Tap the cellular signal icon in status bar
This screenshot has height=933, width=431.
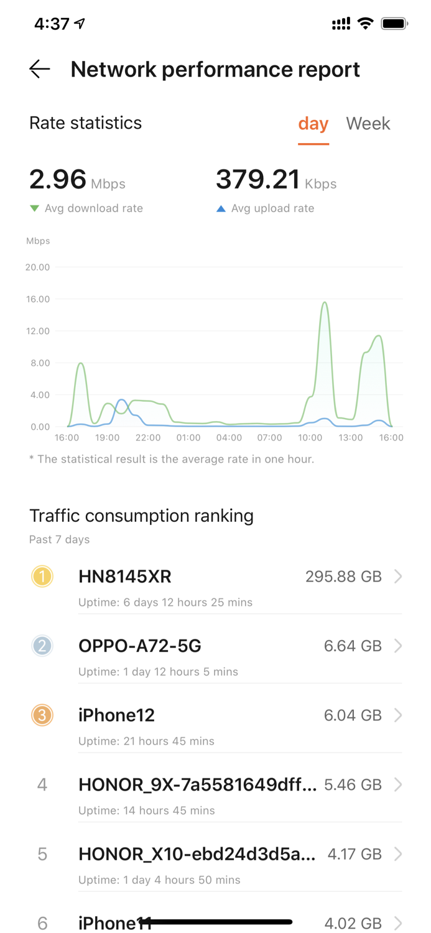(340, 23)
